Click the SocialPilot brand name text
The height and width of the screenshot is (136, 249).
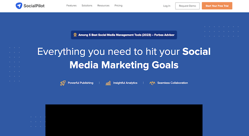tap(34, 6)
